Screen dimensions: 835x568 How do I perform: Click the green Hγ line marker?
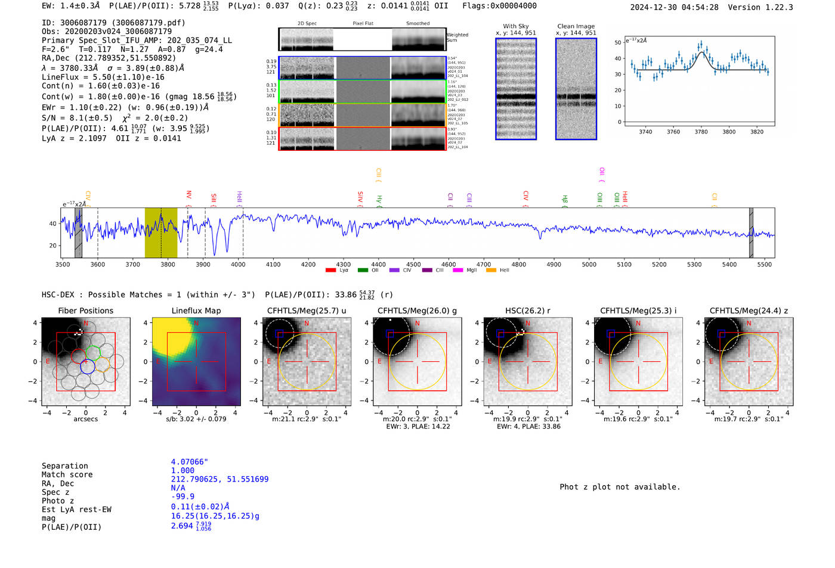(379, 201)
